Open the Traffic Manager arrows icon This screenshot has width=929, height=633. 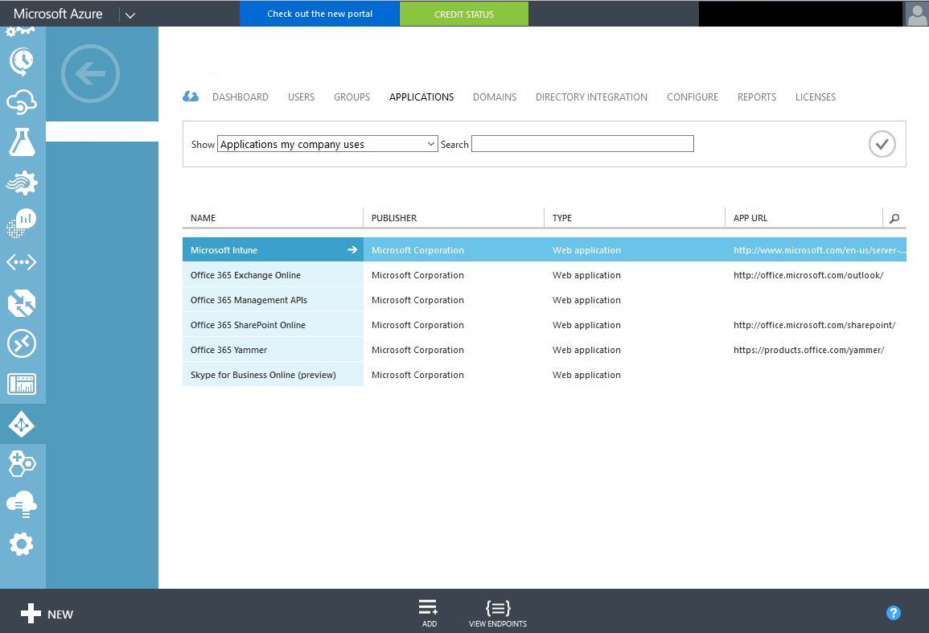(x=22, y=303)
